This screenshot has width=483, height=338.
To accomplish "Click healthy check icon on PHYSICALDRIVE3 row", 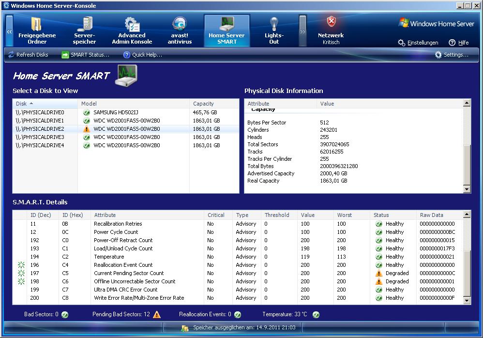I will pos(87,137).
